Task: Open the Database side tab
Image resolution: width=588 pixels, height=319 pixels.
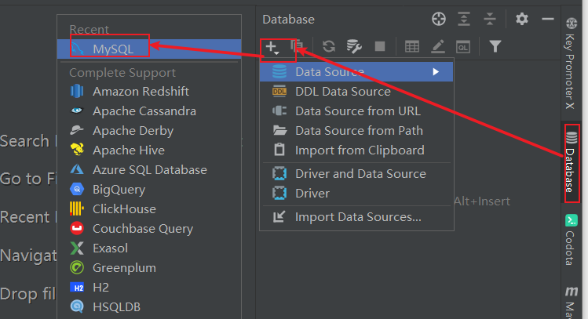Action: 571,163
